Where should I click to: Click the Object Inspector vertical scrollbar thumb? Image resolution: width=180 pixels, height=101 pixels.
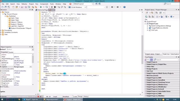[33, 59]
